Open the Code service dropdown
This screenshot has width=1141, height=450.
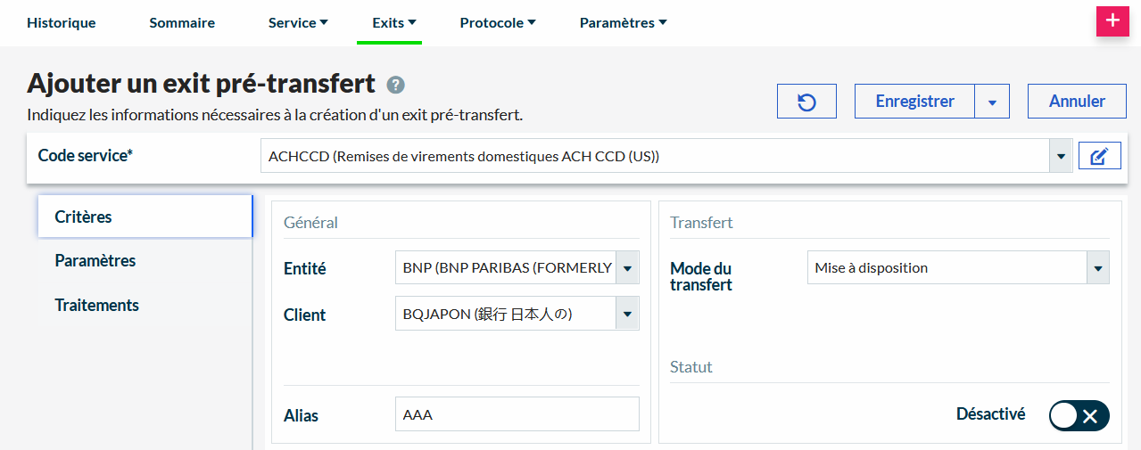(1060, 157)
